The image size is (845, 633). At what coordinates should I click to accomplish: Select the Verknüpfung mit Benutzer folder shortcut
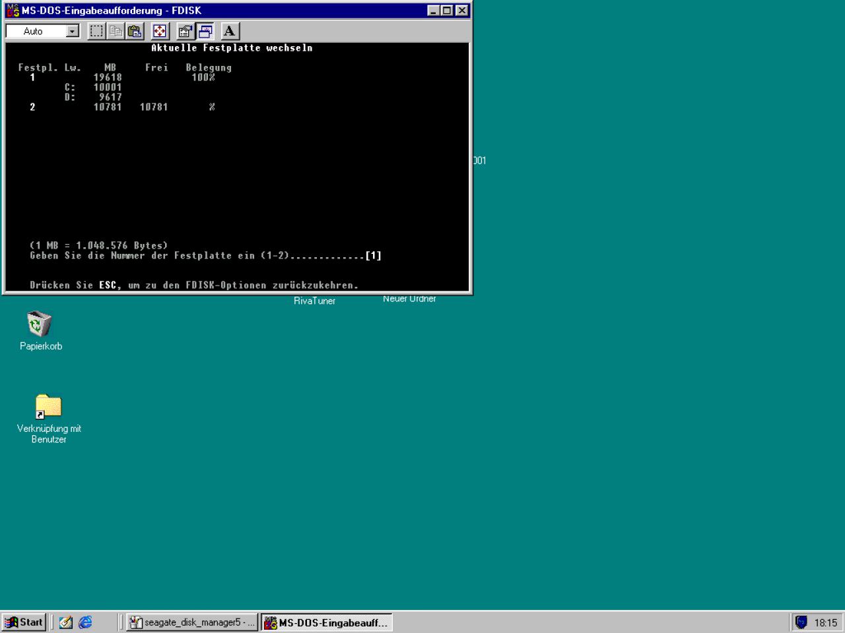(x=48, y=407)
